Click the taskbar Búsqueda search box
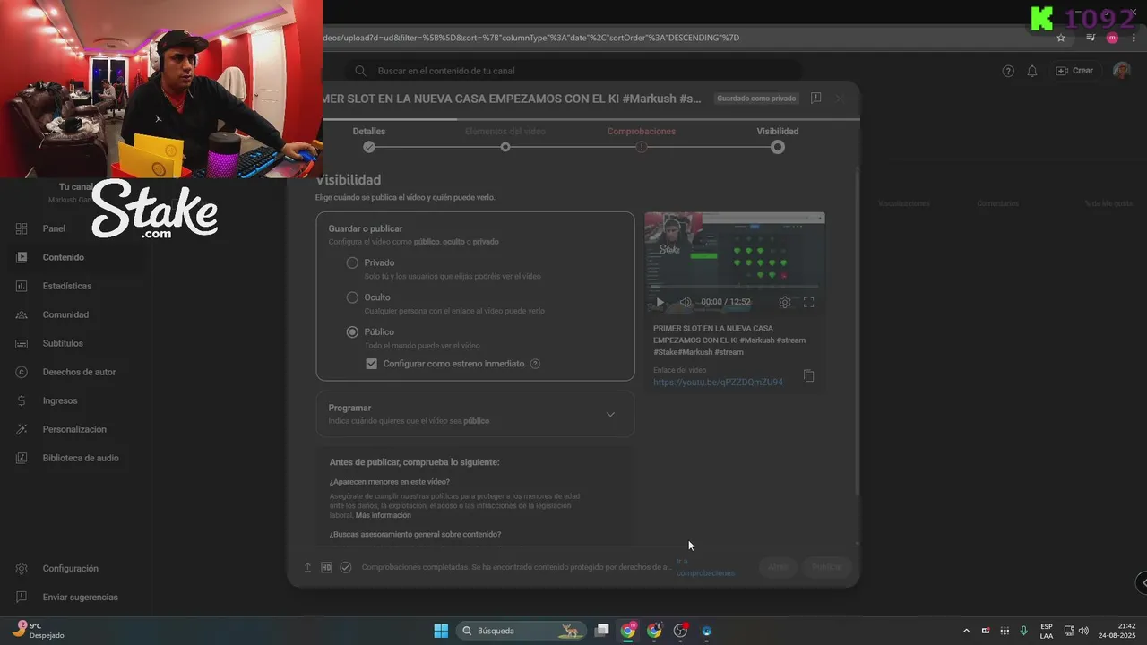Screen dimensions: 1147x645 point(522,631)
